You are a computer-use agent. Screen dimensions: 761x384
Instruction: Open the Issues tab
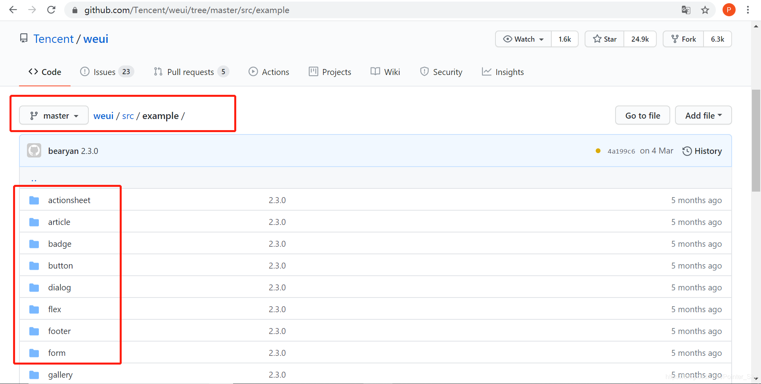click(x=107, y=72)
